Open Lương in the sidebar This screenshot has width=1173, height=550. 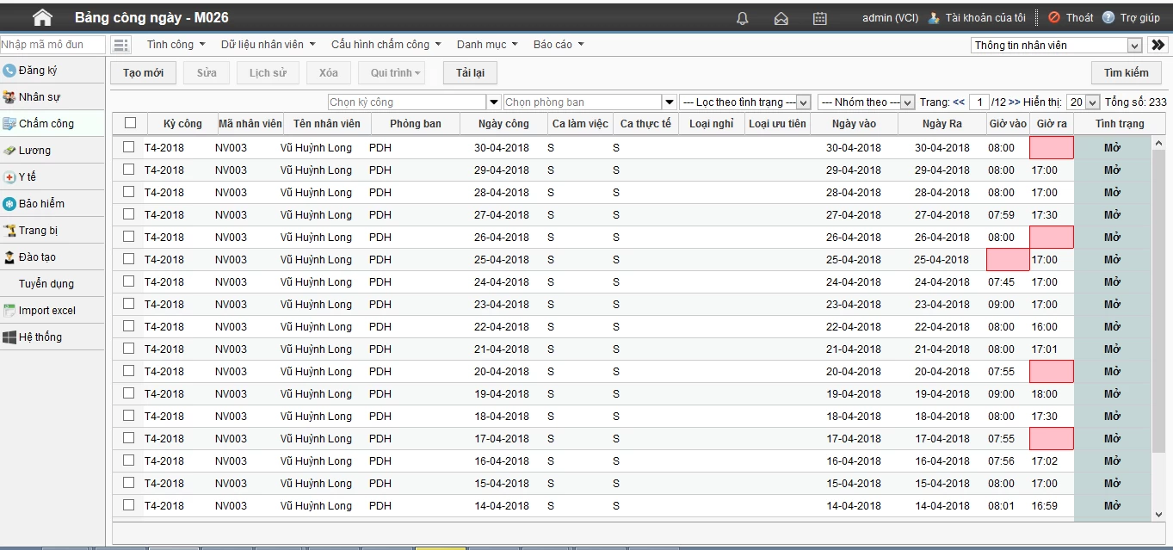(x=52, y=151)
